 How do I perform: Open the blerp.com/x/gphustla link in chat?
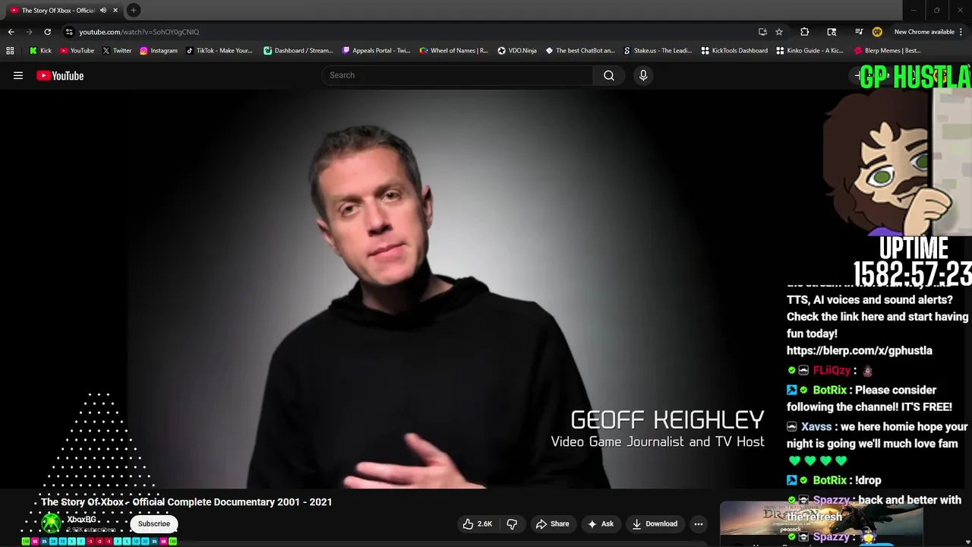(860, 350)
